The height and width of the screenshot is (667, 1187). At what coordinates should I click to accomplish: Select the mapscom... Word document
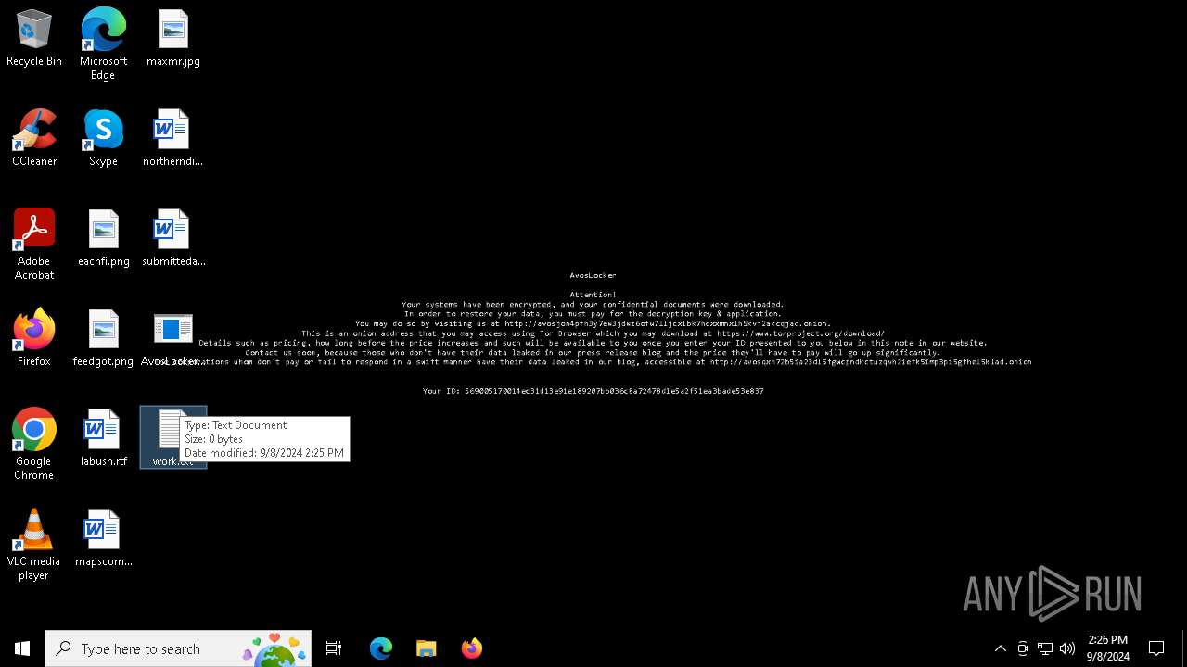pos(103,539)
